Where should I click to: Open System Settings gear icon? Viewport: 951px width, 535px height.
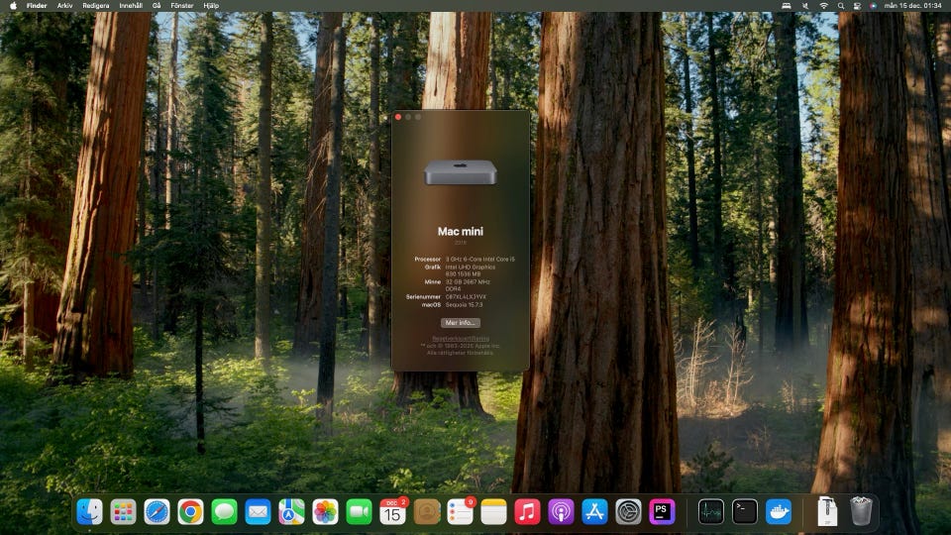[628, 511]
